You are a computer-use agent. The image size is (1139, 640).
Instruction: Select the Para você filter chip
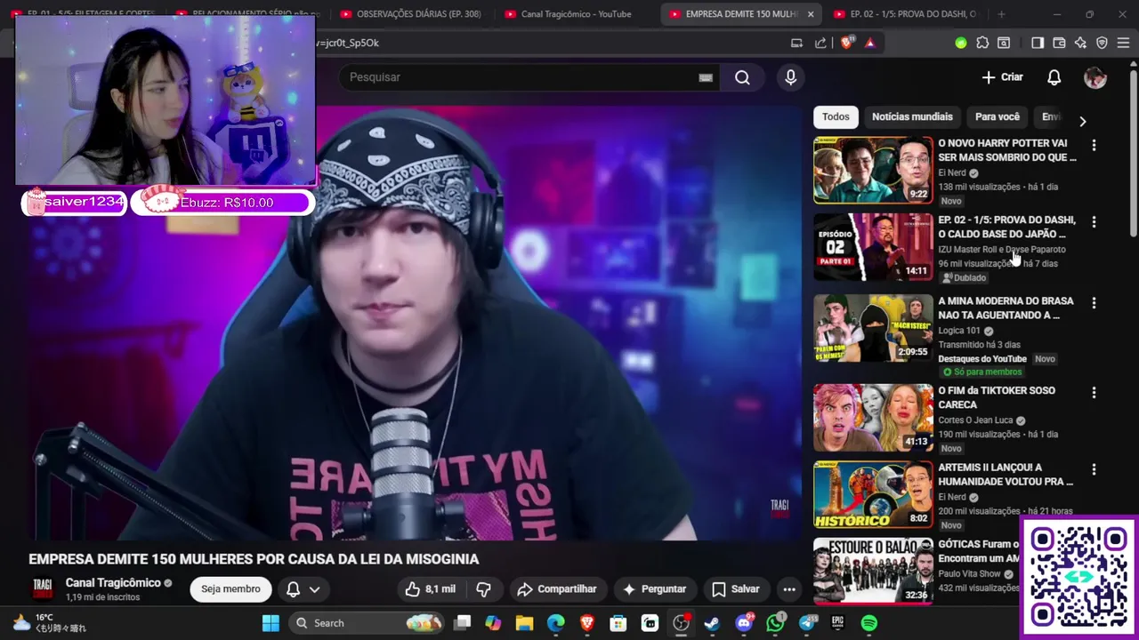pos(998,116)
